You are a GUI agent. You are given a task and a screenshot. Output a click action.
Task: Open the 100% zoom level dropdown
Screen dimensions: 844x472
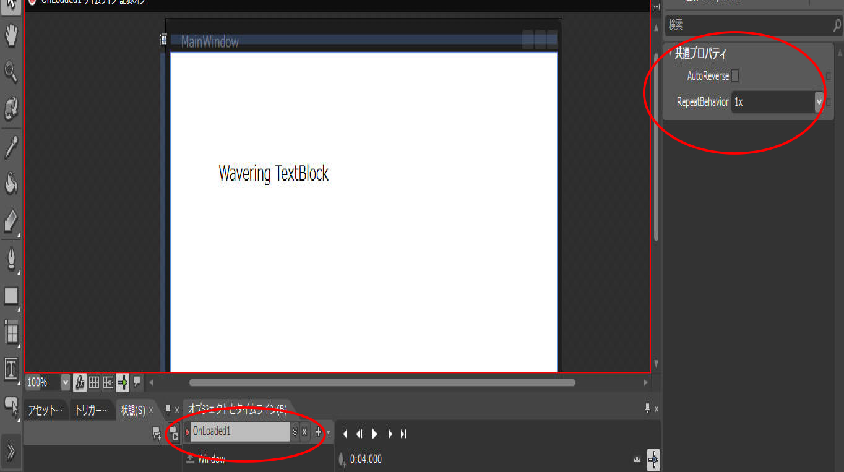tap(66, 383)
